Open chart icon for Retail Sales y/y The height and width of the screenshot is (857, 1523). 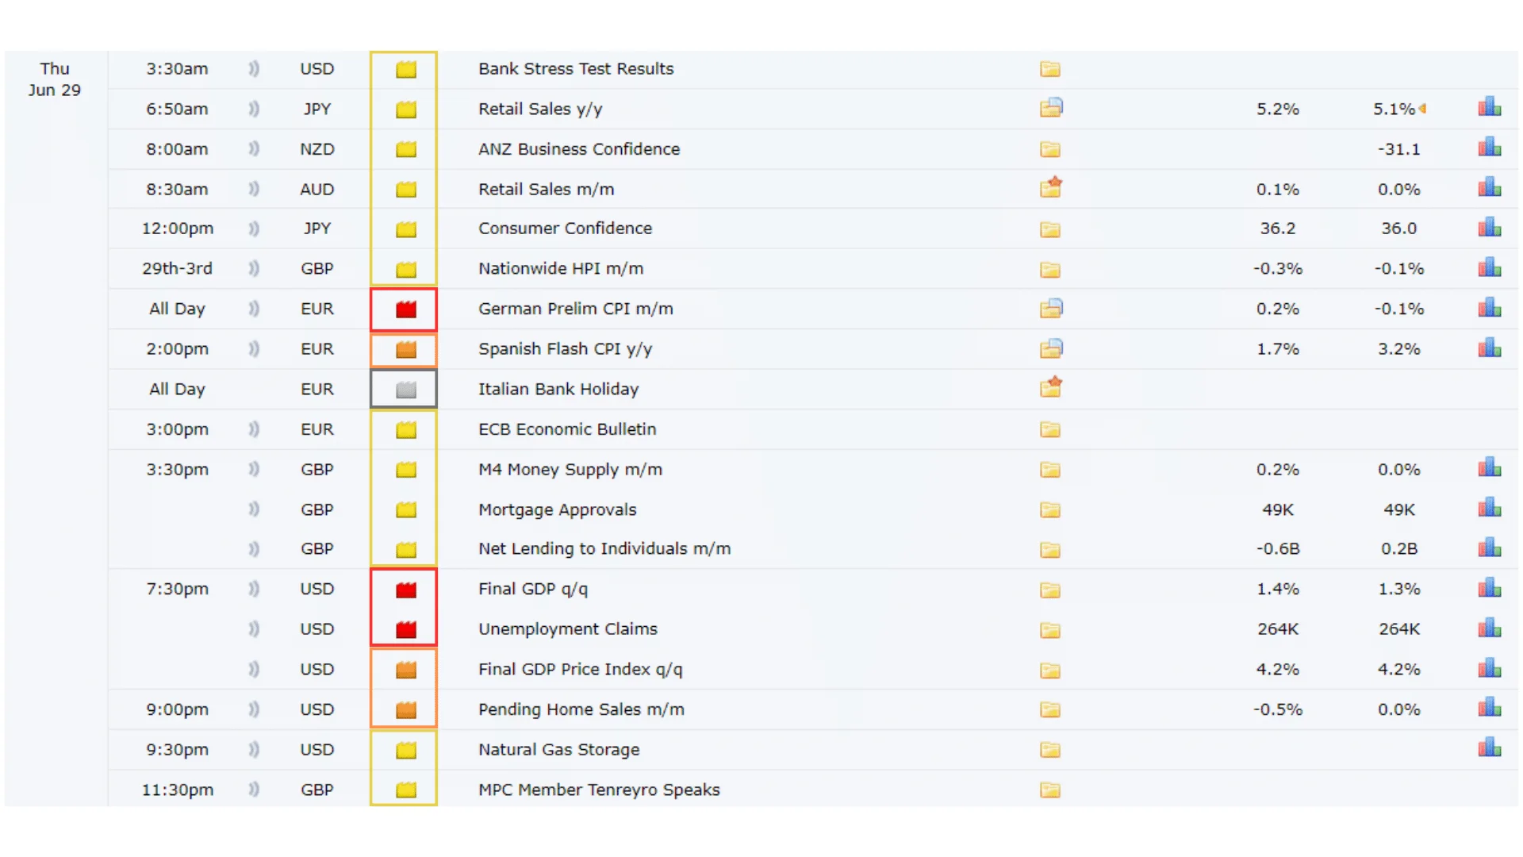1489,107
